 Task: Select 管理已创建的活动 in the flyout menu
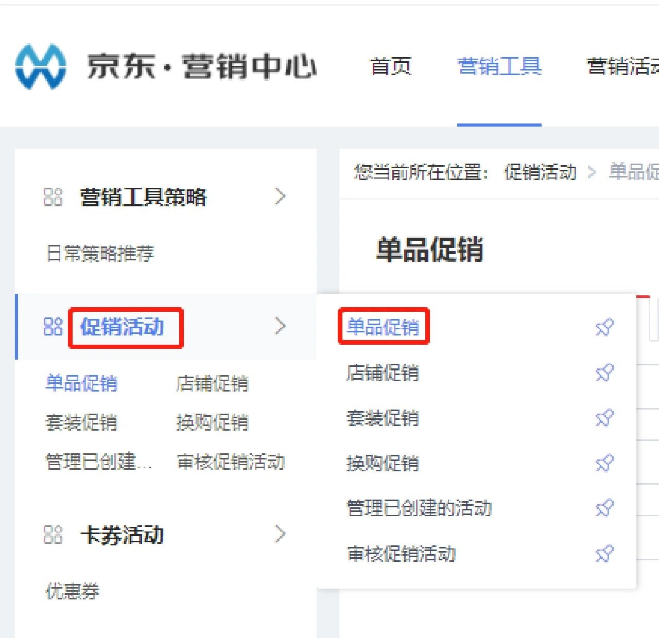(420, 508)
